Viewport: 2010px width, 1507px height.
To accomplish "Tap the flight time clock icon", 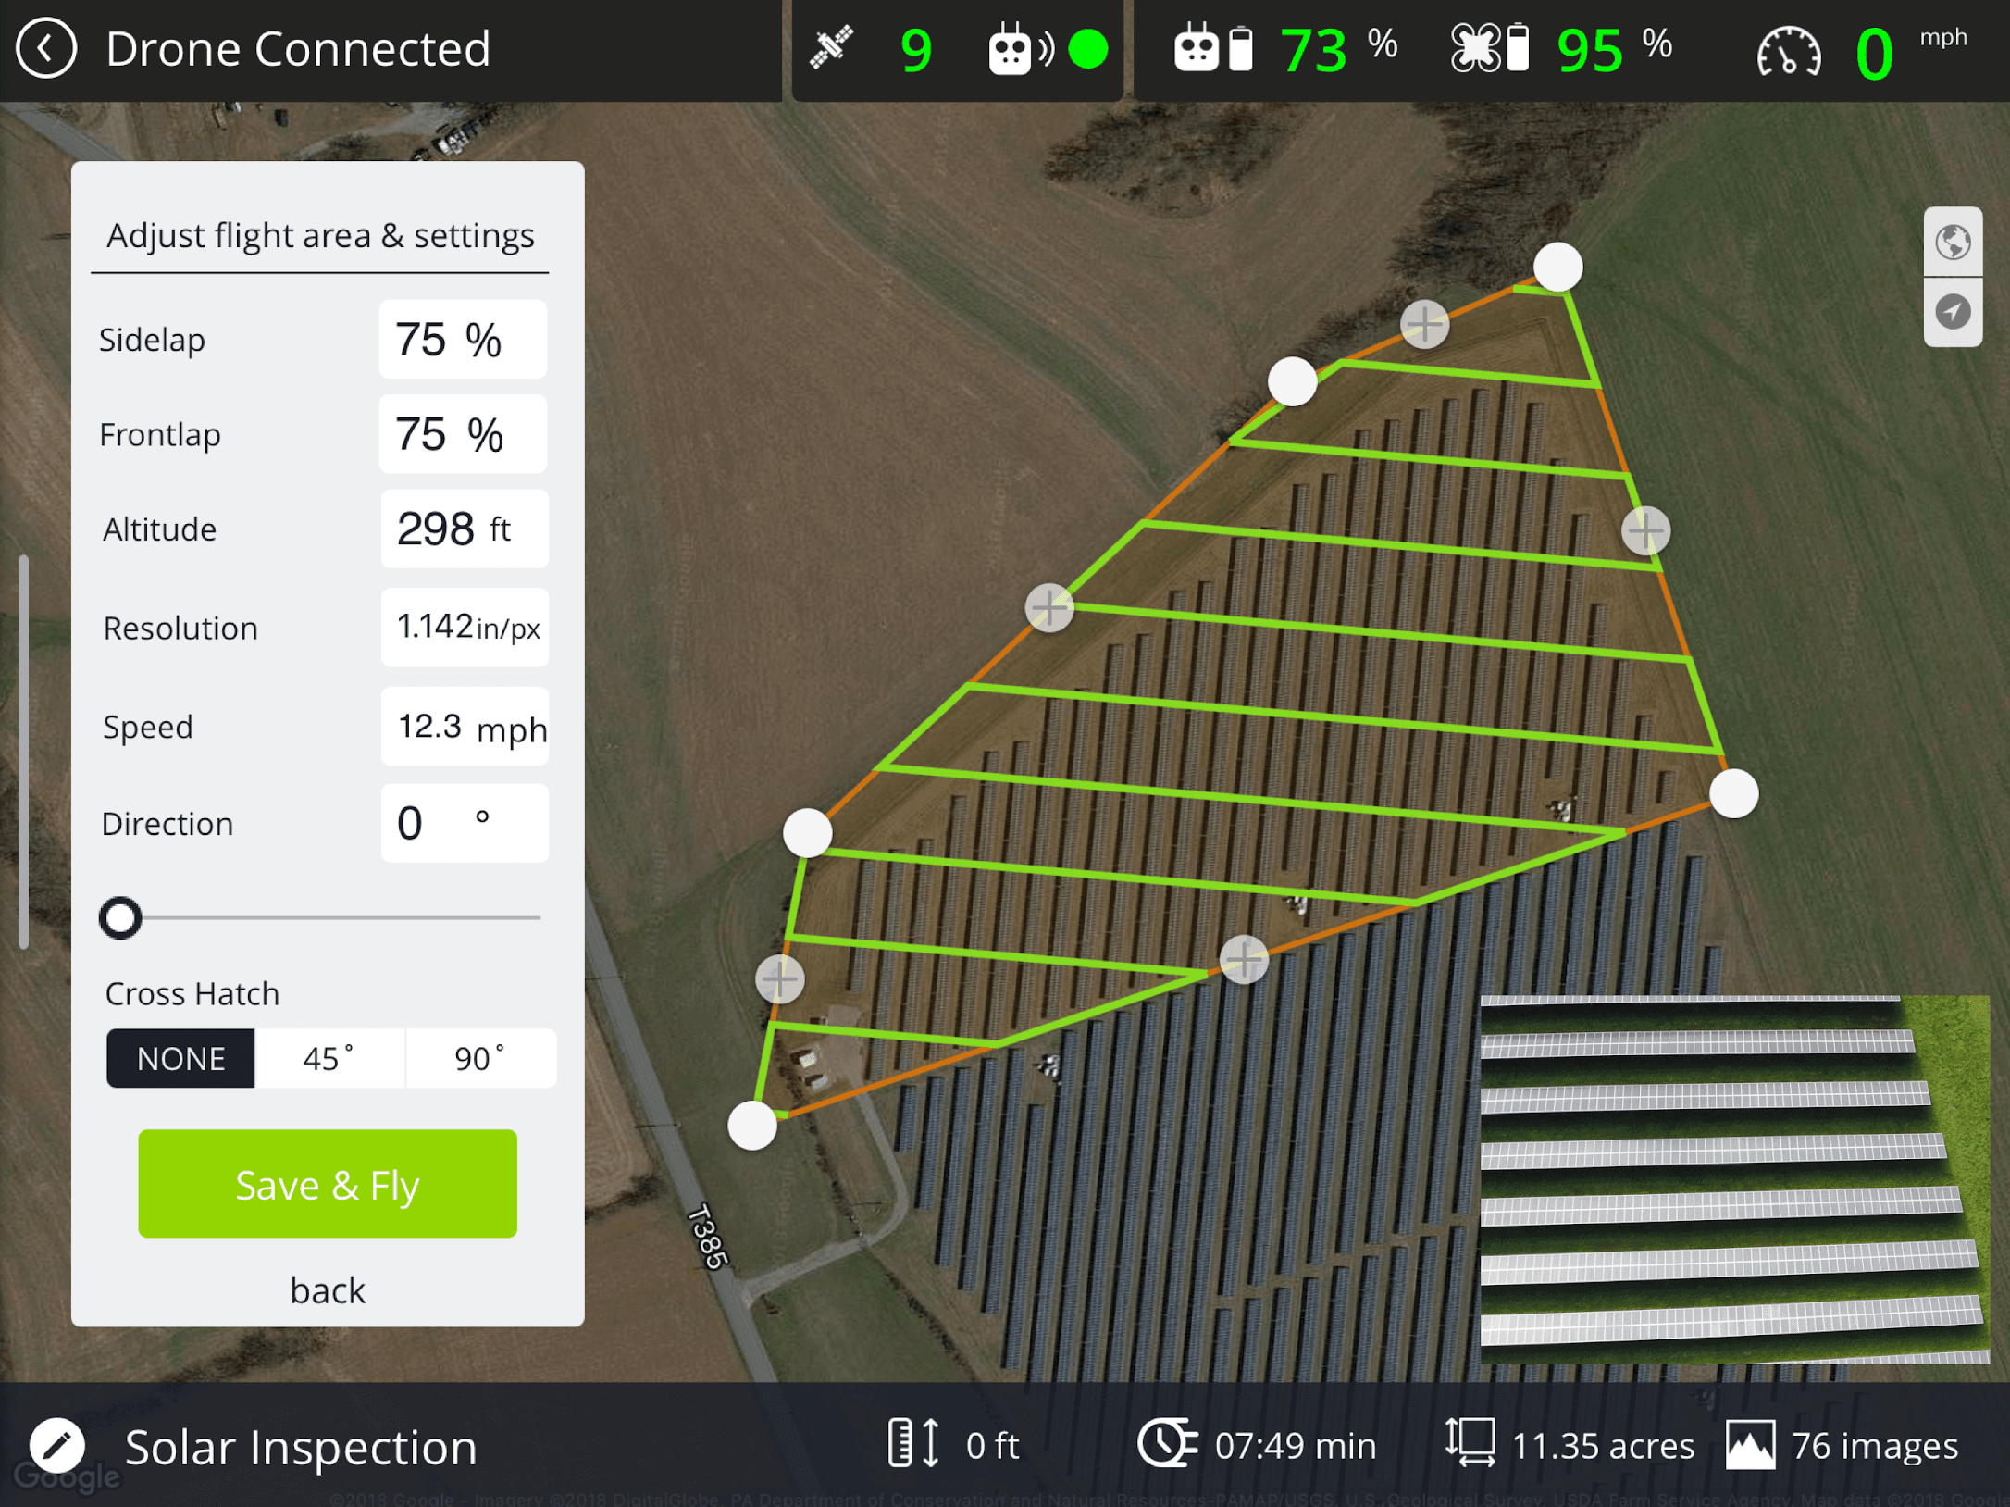I will coord(1167,1443).
